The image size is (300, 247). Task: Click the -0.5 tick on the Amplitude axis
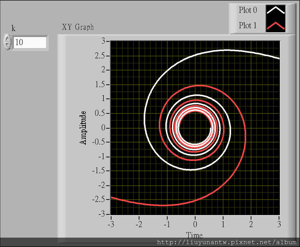coord(98,142)
